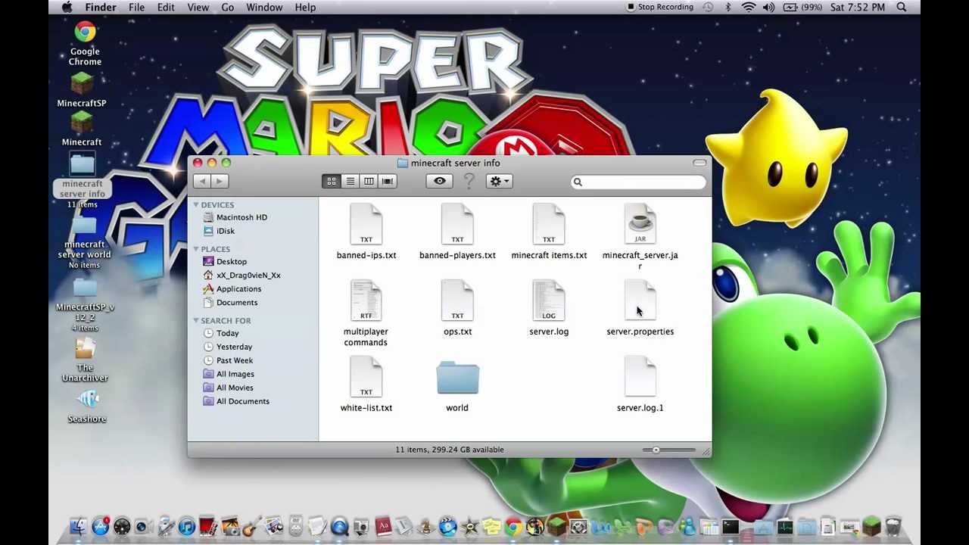Open the Wi-Fi status menu
969x545 pixels.
(749, 7)
